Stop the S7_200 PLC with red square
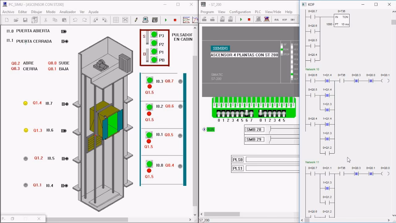The image size is (396, 223). tap(249, 20)
